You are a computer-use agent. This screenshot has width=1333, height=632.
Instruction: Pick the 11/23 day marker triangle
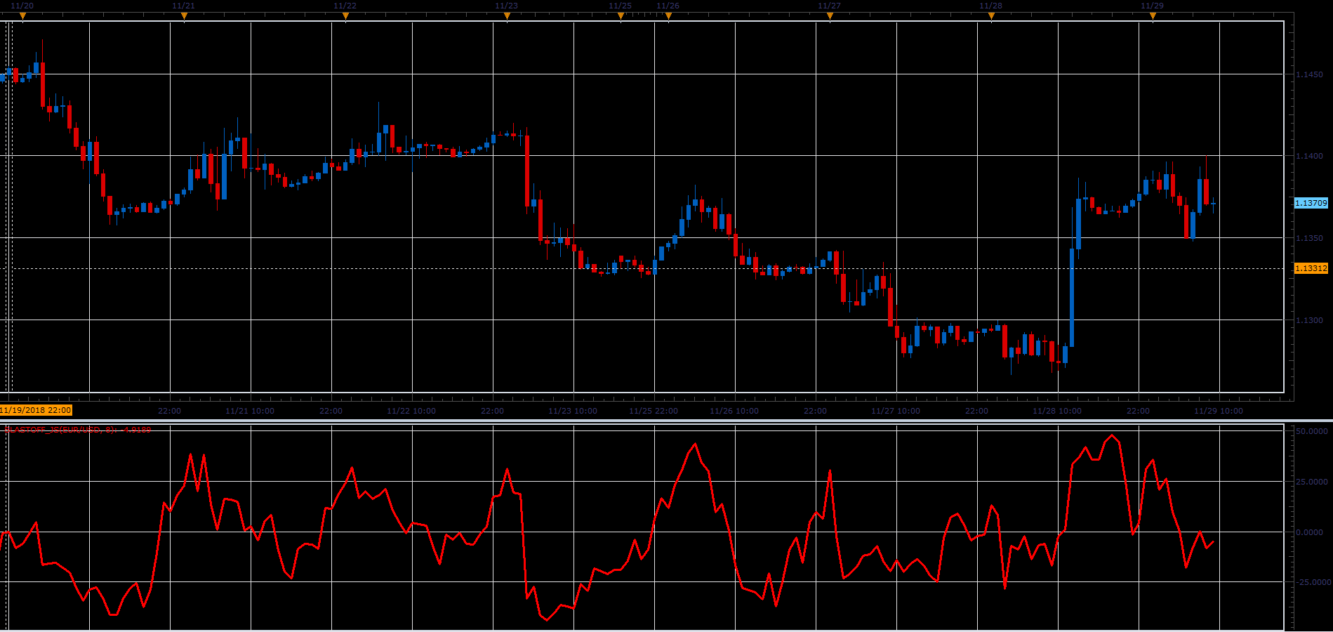point(507,16)
